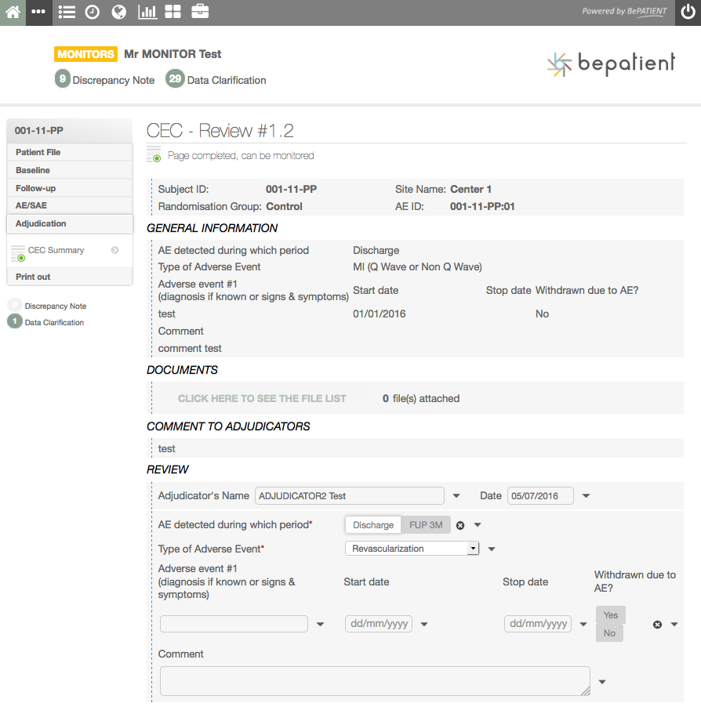The width and height of the screenshot is (701, 714).
Task: Choose Yes for Withdrawn due to AE
Action: click(x=610, y=615)
